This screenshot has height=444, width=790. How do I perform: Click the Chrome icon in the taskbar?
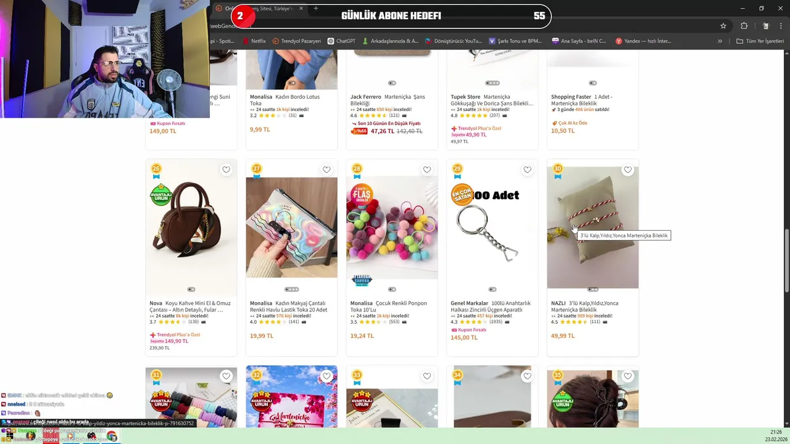tap(112, 437)
